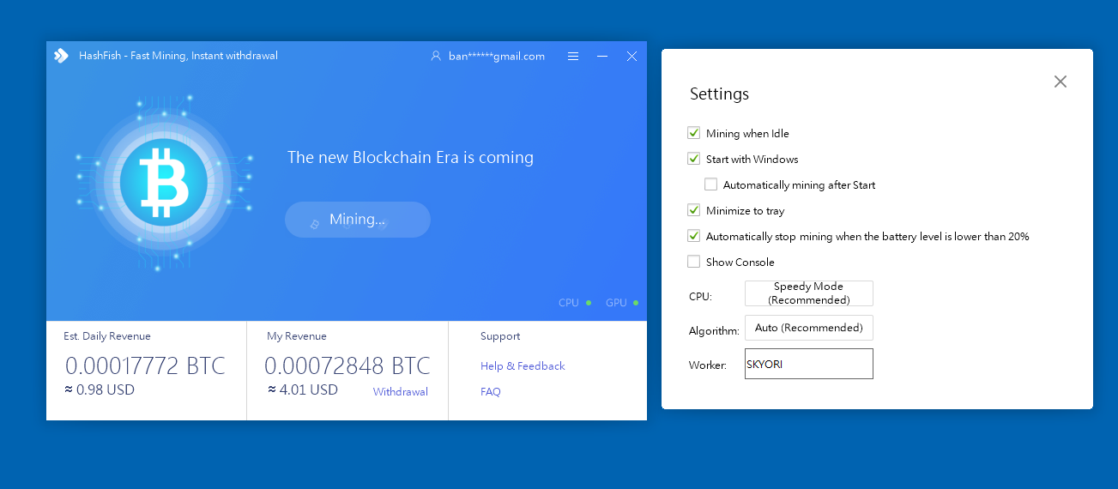
Task: Click the Mining... button to stop mining
Action: [x=358, y=220]
